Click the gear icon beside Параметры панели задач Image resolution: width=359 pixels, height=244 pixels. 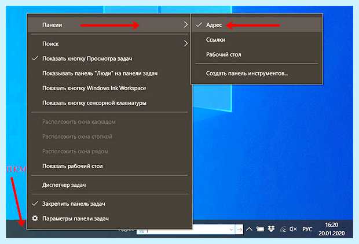coord(35,218)
